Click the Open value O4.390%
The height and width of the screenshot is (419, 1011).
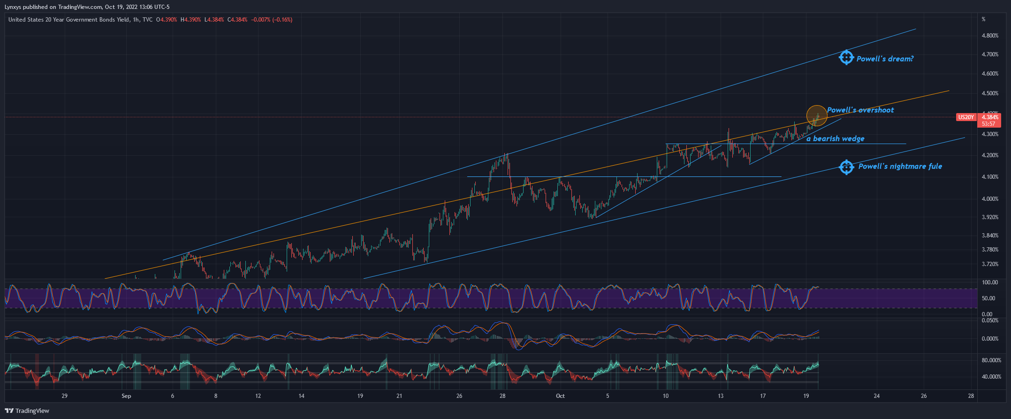[x=167, y=20]
